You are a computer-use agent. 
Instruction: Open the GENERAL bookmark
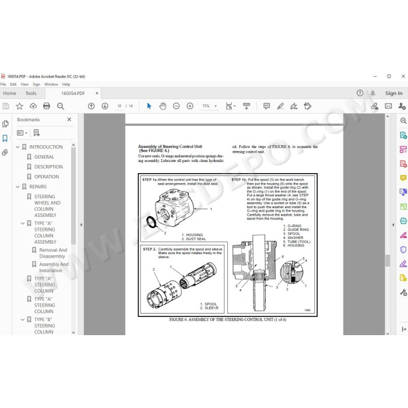(x=44, y=157)
